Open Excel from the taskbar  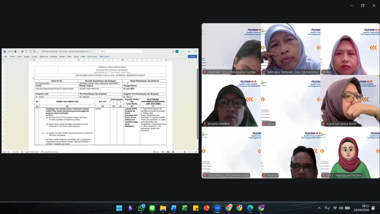click(x=185, y=208)
